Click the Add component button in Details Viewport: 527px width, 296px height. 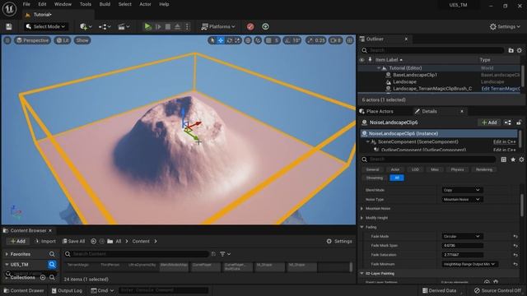click(x=489, y=123)
